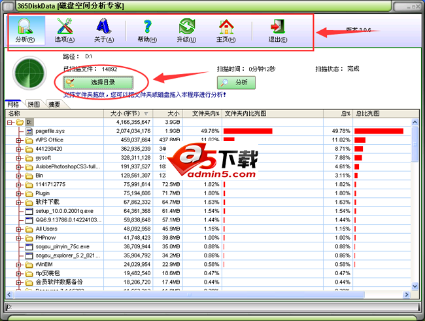Select the Bin folder icon
425x321 pixels.
(x=29, y=176)
